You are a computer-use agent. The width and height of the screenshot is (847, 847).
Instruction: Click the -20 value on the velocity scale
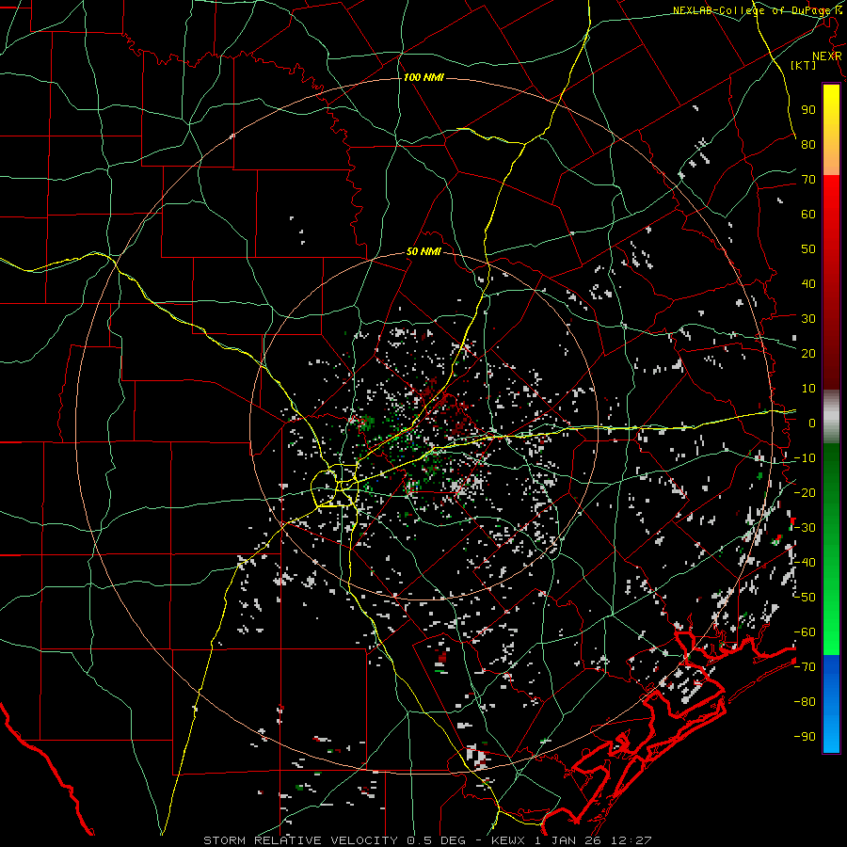pos(805,492)
